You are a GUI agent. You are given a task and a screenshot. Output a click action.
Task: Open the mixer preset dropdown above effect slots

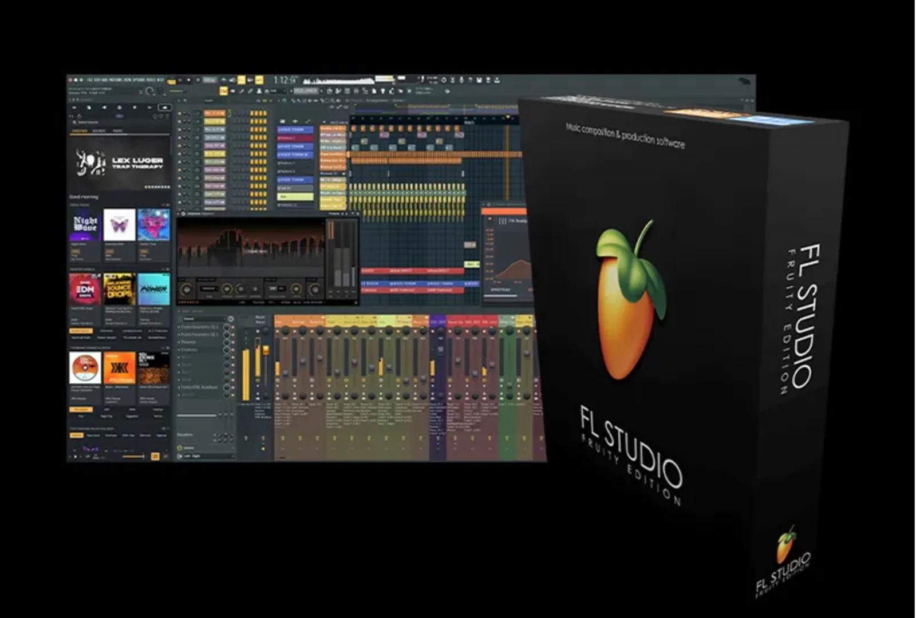204,319
